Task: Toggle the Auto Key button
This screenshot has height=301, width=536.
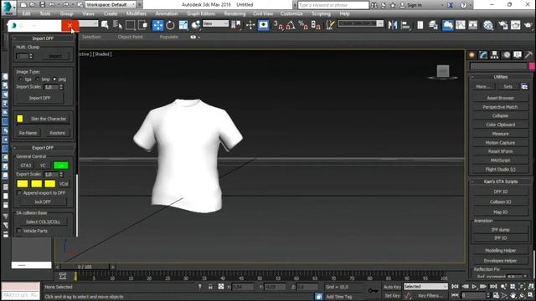Action: [x=392, y=287]
